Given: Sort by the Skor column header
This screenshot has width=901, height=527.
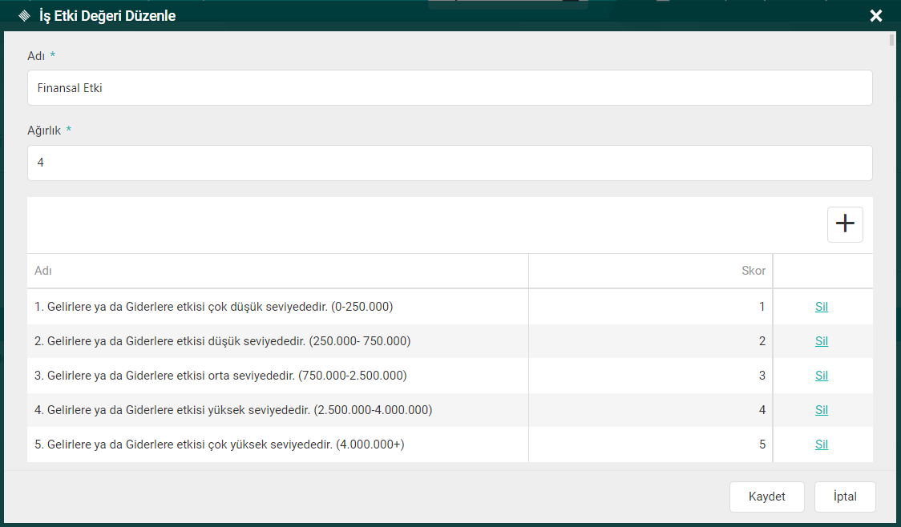Looking at the screenshot, I should [x=650, y=271].
